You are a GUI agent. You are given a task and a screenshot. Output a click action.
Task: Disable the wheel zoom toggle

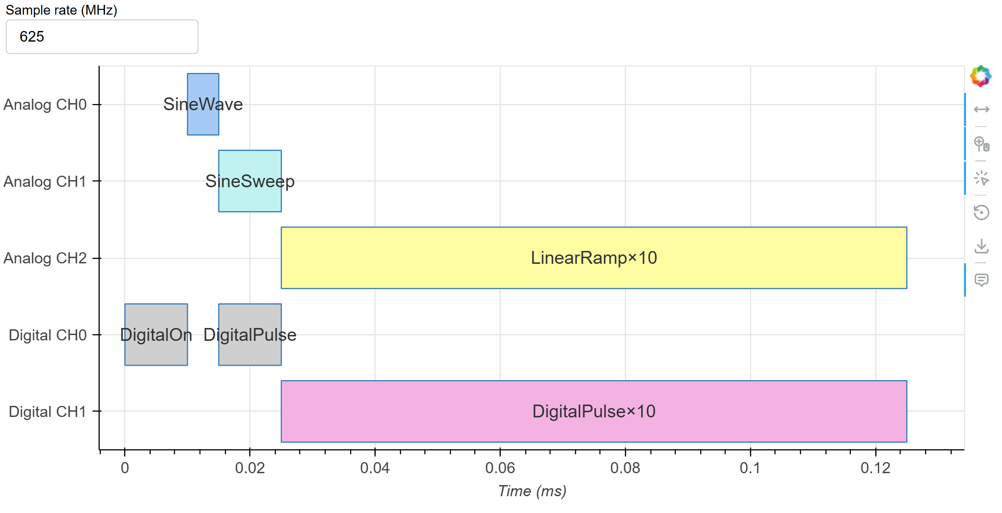click(x=981, y=145)
